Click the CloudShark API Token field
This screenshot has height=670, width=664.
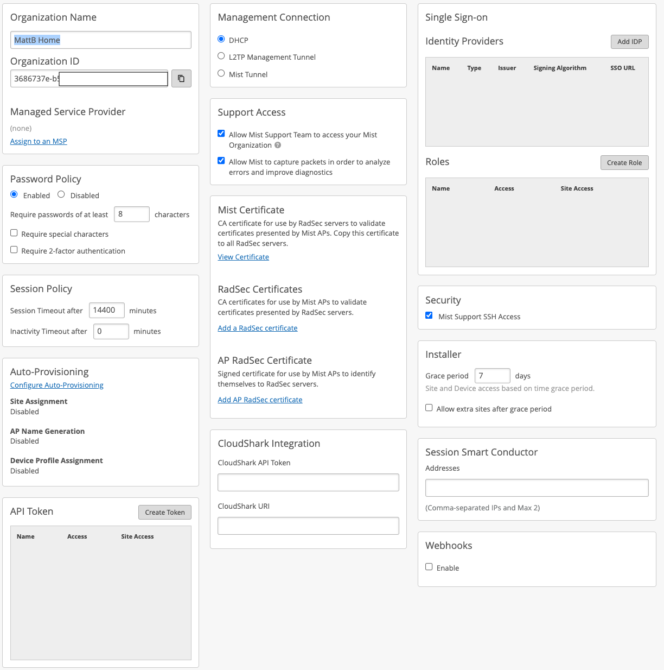click(x=308, y=482)
